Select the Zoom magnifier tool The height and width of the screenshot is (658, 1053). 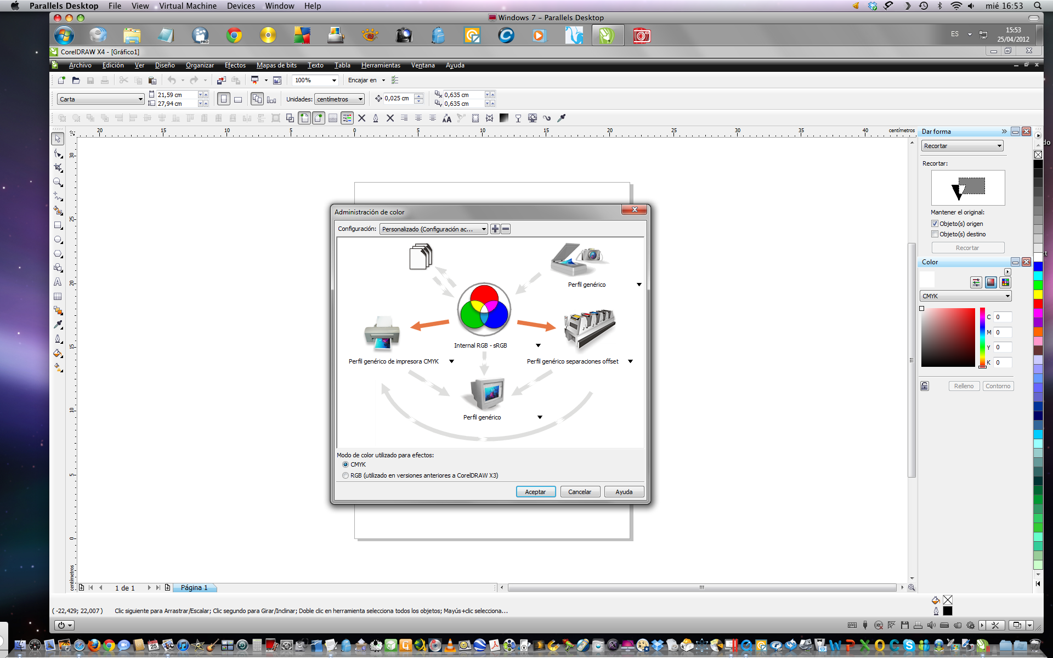(58, 182)
